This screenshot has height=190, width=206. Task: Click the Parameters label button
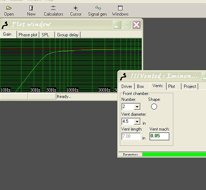click(130, 154)
